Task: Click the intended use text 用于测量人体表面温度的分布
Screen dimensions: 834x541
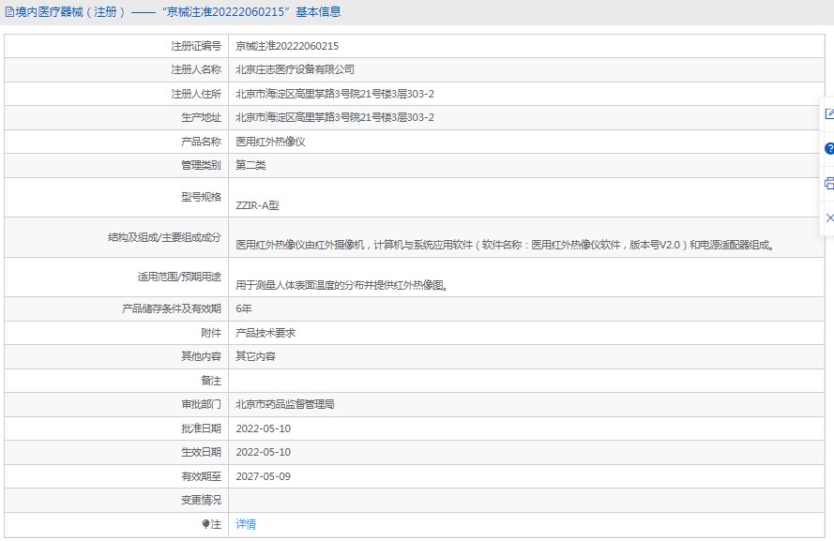Action: tap(342, 285)
